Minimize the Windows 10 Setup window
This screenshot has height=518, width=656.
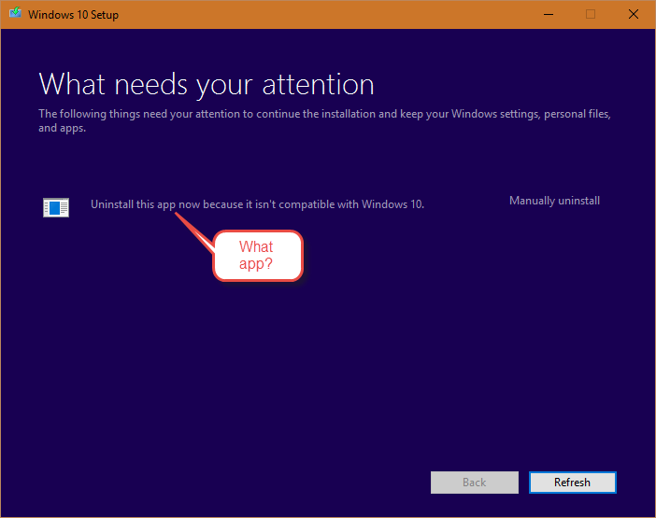click(x=549, y=15)
